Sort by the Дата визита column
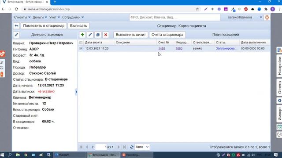This screenshot has width=282, height=158. click(x=99, y=43)
